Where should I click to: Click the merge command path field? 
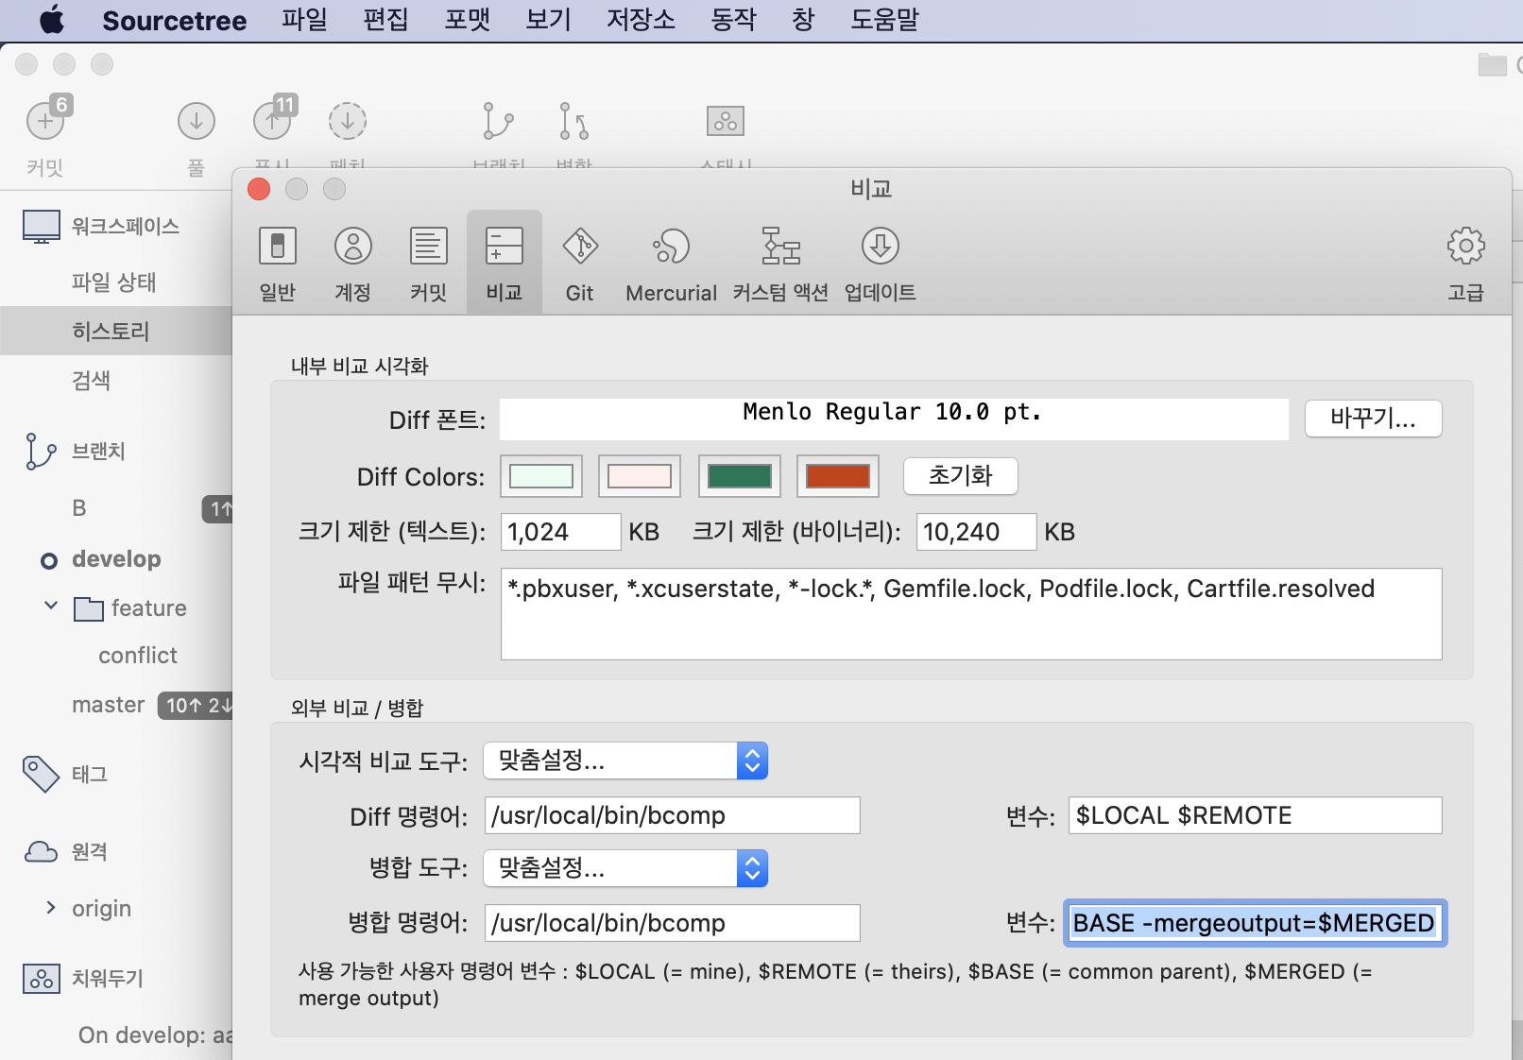[673, 923]
